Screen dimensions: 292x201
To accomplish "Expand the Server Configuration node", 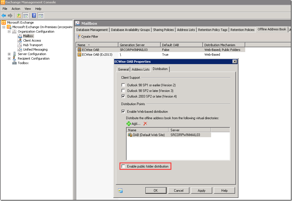I will tap(9, 54).
